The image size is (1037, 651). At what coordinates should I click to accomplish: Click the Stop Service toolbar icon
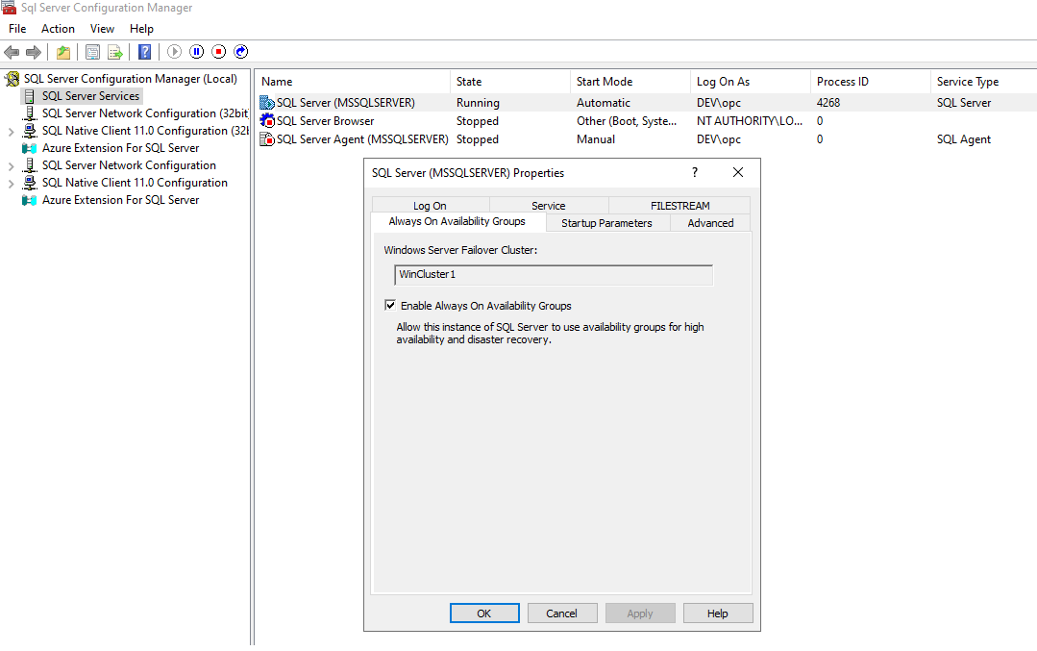[x=219, y=52]
